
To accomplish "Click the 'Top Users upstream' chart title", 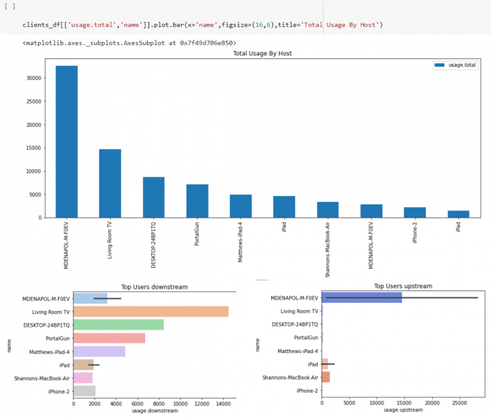I will (x=403, y=286).
